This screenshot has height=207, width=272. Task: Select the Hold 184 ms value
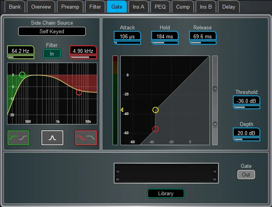[x=165, y=36]
